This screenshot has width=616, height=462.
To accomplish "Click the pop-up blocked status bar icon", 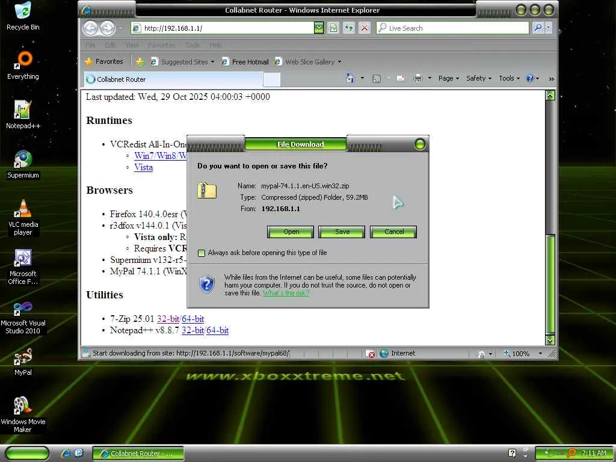I will tap(371, 354).
